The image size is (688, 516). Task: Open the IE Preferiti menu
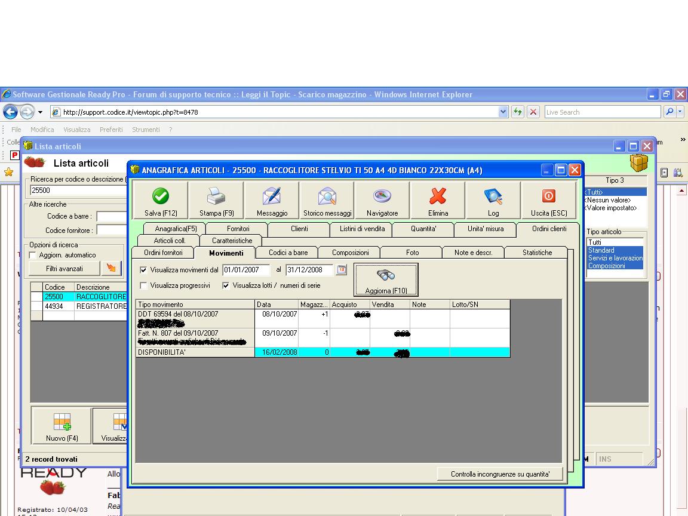[x=111, y=130]
